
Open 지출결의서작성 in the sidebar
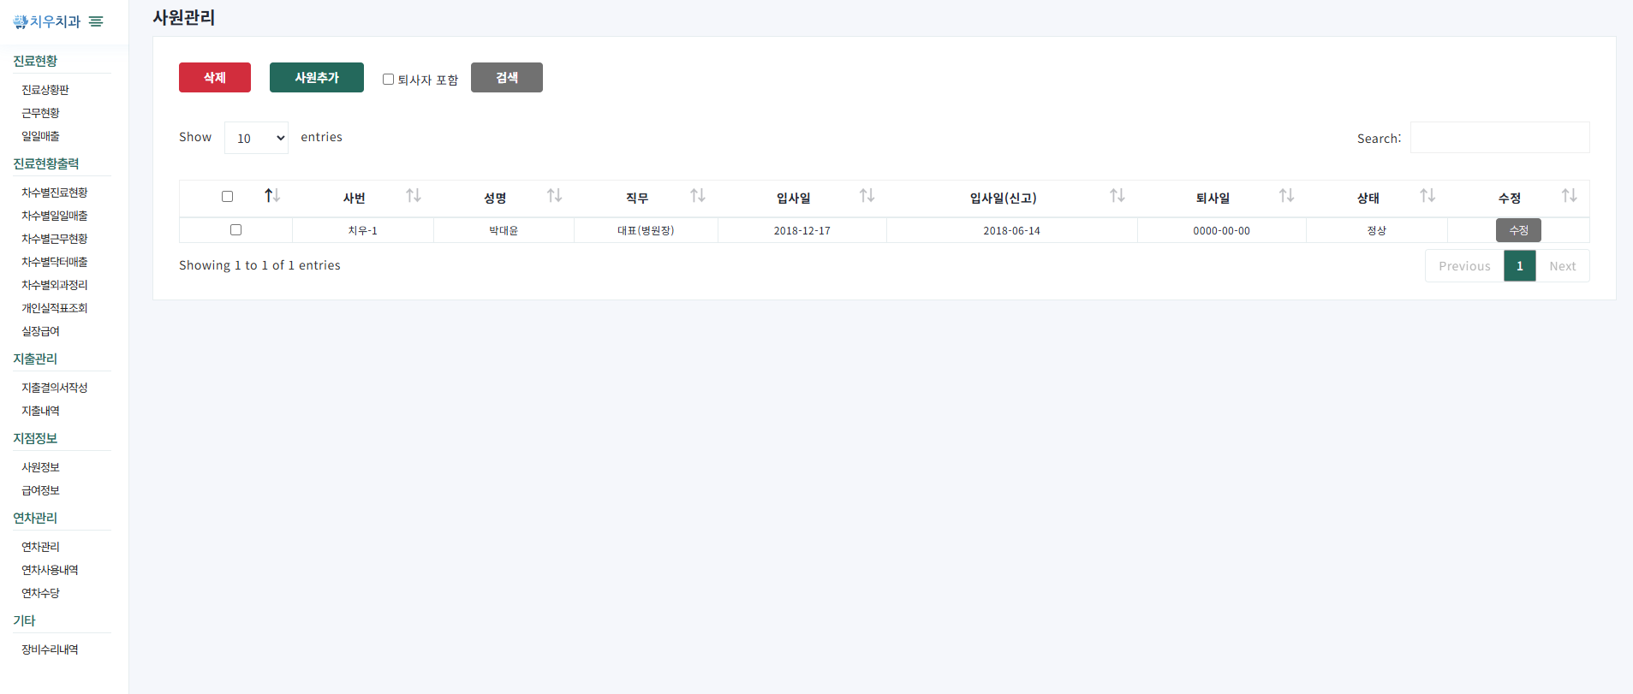click(55, 388)
